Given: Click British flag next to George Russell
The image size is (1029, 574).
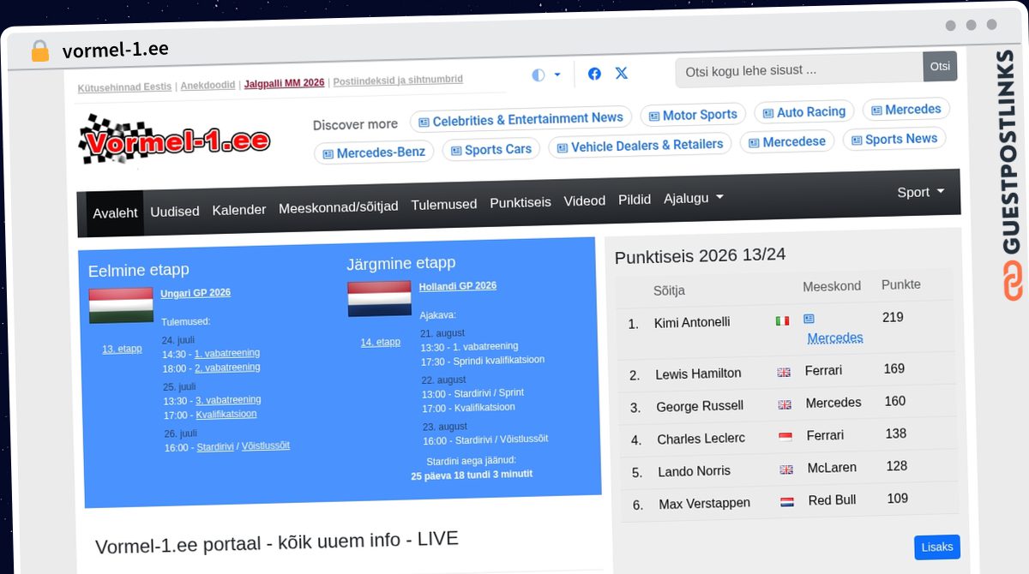Looking at the screenshot, I should 785,404.
